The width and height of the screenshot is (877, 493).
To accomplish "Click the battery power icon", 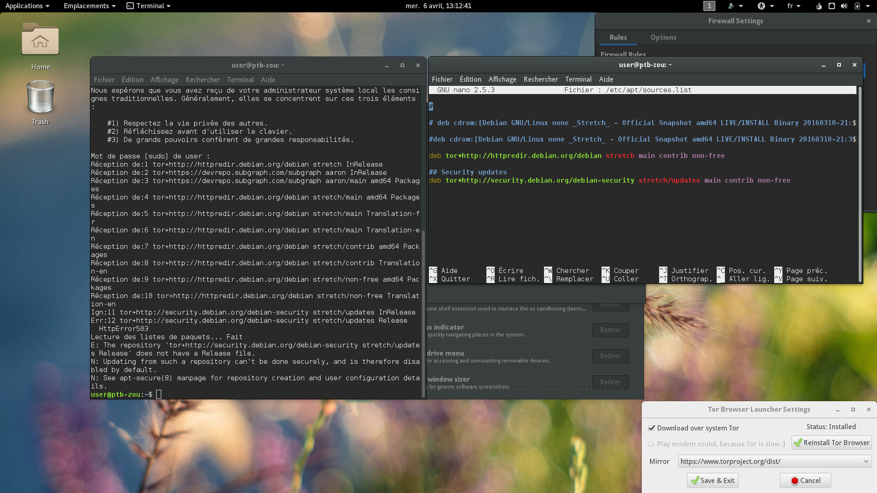I will [x=857, y=6].
